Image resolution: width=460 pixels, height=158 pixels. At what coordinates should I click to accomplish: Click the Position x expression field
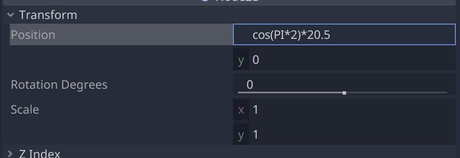pyautogui.click(x=344, y=35)
